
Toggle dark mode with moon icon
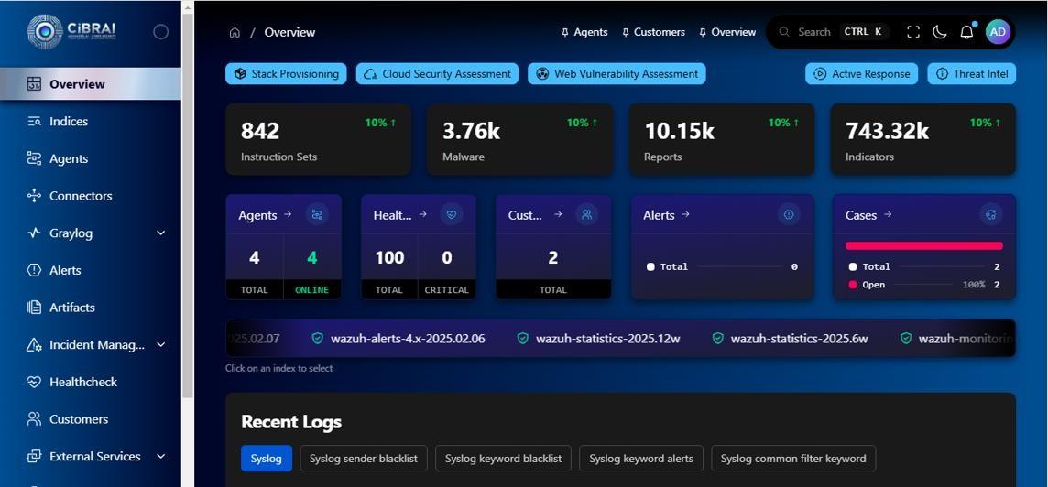pyautogui.click(x=940, y=32)
